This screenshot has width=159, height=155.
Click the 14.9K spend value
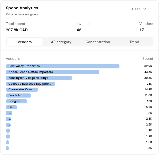(148, 89)
